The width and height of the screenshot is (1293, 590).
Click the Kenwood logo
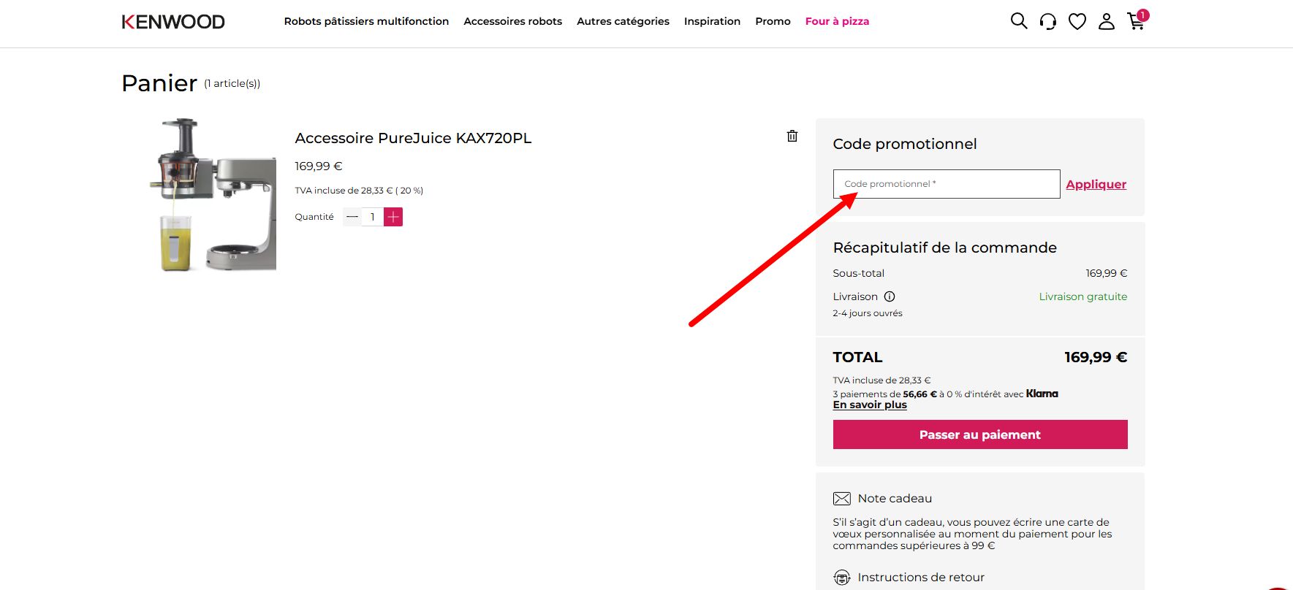173,22
